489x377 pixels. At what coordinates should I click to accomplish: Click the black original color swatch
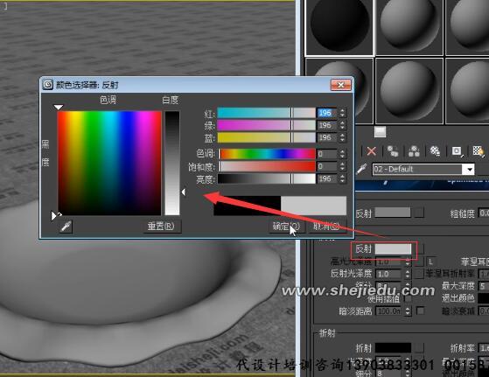tap(247, 206)
